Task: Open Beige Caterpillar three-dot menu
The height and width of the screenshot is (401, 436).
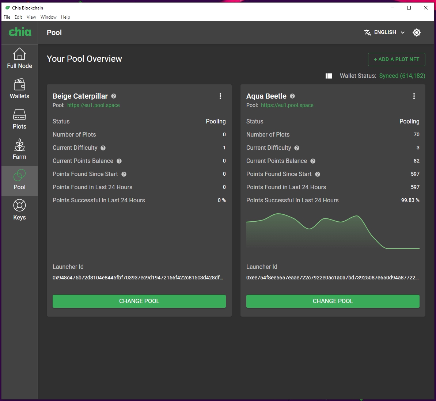Action: pyautogui.click(x=220, y=96)
